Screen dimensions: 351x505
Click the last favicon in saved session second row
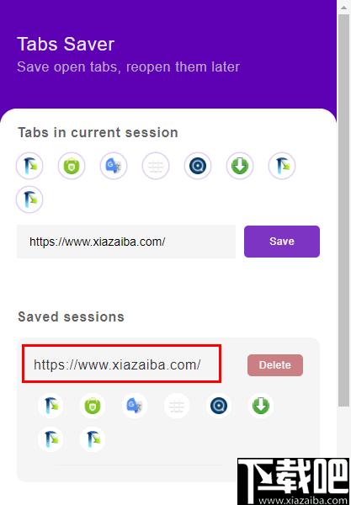(93, 439)
